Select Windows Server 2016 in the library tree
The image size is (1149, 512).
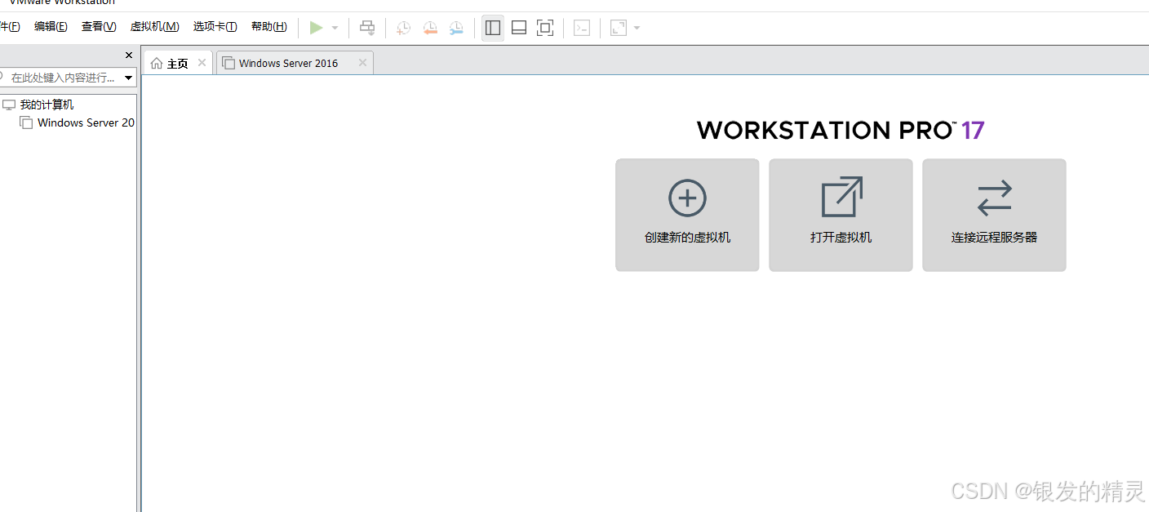(x=86, y=123)
